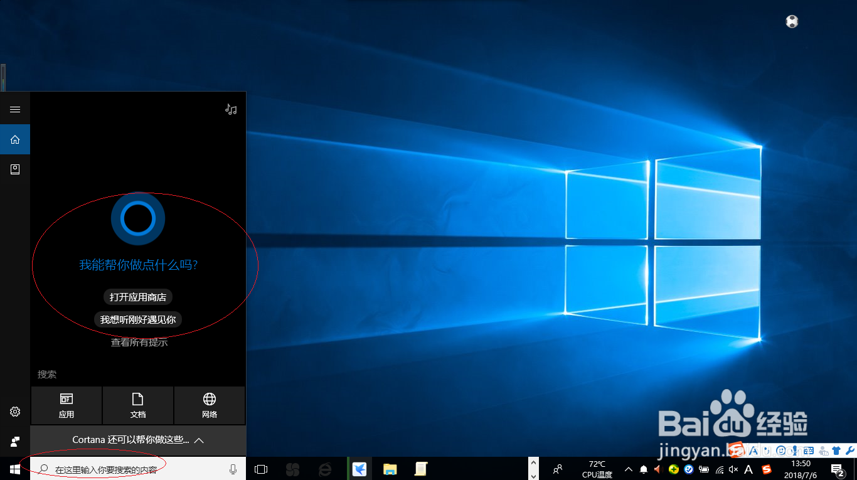Open Task View from the taskbar

click(x=260, y=469)
